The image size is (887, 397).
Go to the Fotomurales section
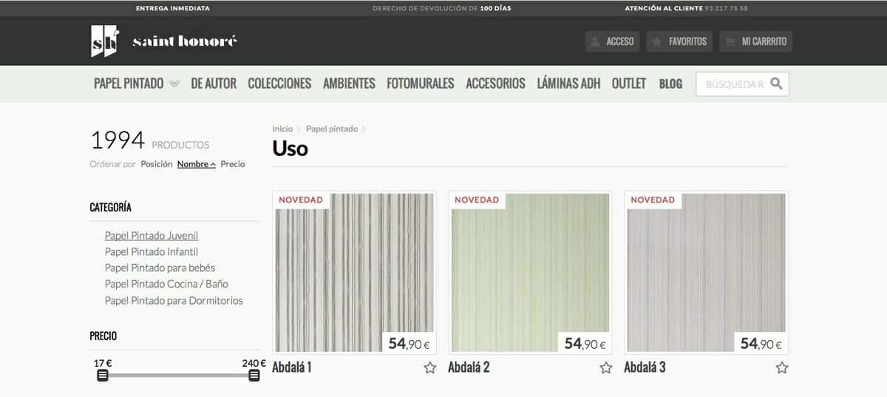coord(420,84)
